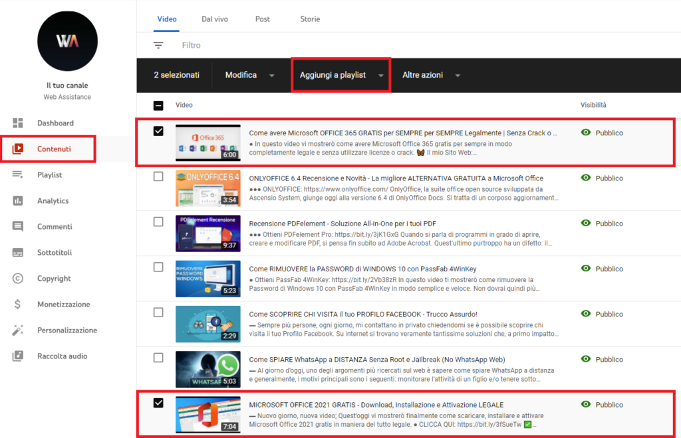The height and width of the screenshot is (438, 681).
Task: Open Playlist from the sidebar
Action: 49,175
